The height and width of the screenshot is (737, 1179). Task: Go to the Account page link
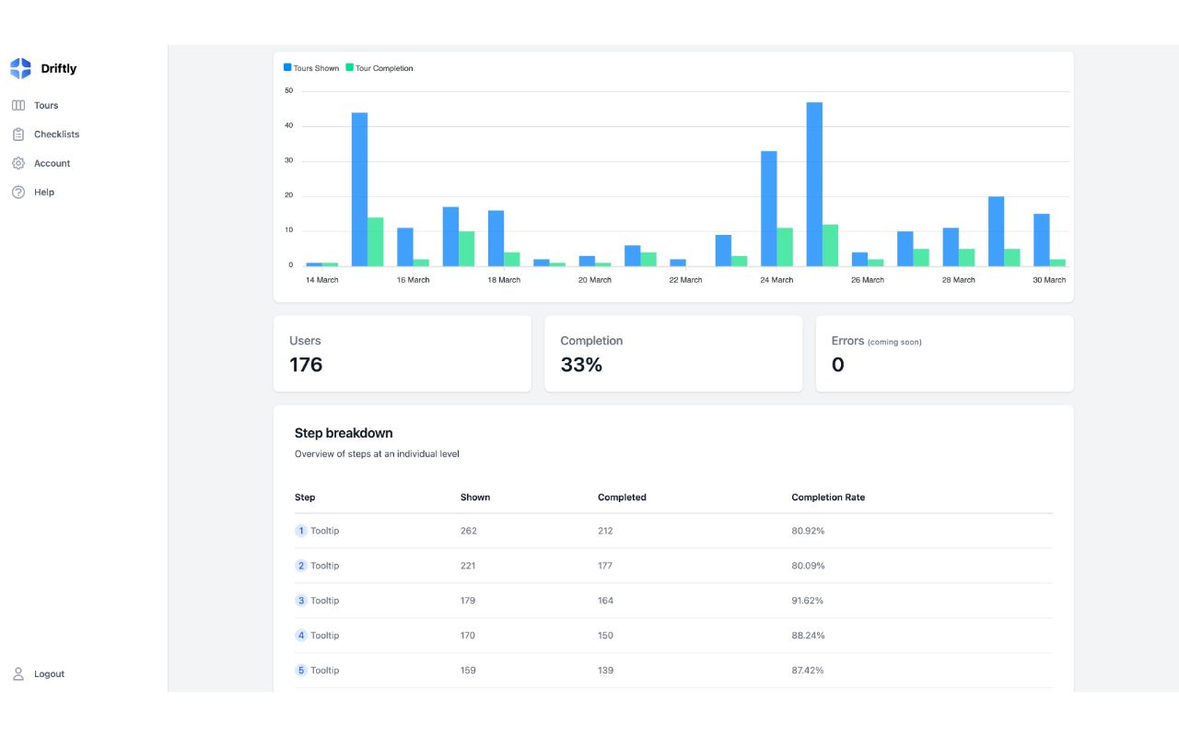pos(52,163)
